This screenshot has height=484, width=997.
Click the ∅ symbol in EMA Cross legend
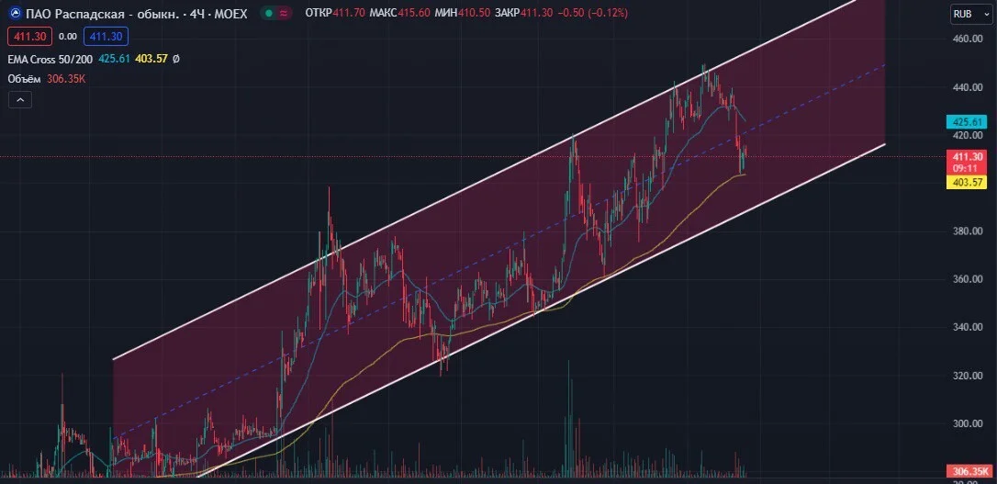(176, 59)
